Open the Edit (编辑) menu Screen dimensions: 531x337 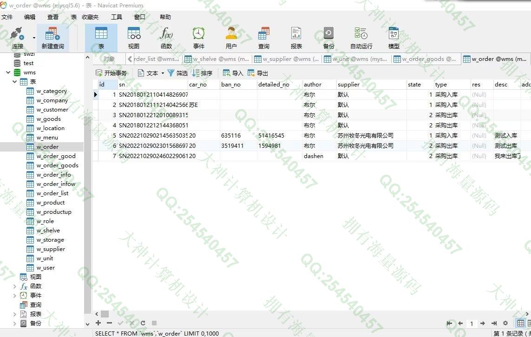coord(30,17)
